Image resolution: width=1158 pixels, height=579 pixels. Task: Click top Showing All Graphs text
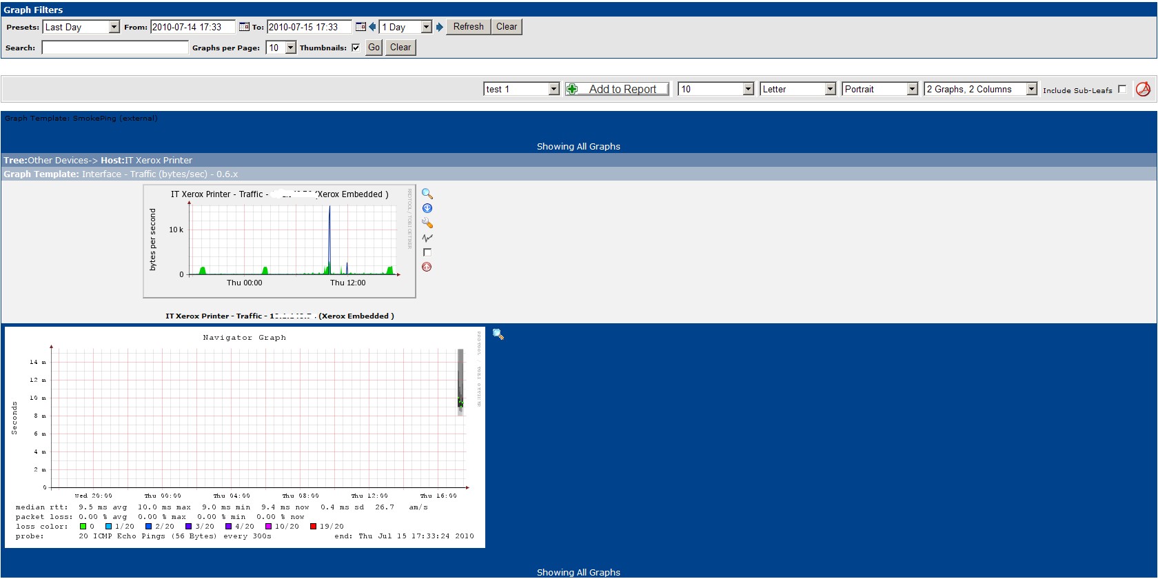coord(578,146)
